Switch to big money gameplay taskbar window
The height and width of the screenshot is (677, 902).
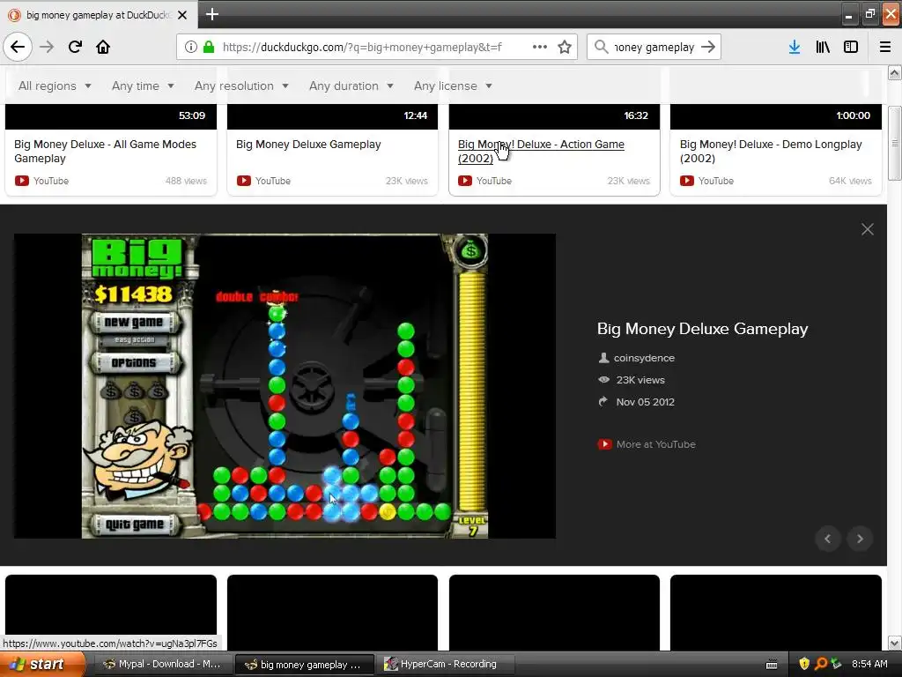[x=305, y=665]
